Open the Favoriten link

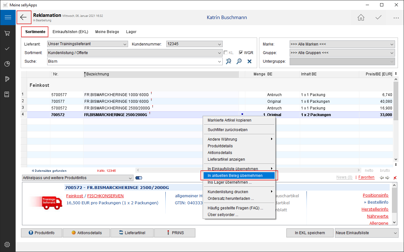point(366,177)
